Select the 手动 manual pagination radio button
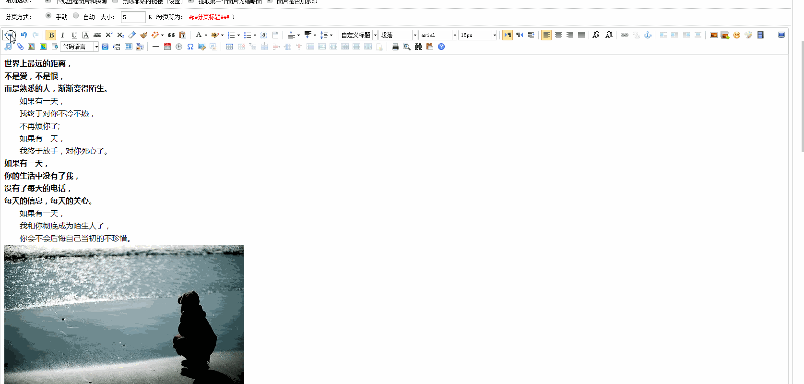This screenshot has width=804, height=384. 48,16
